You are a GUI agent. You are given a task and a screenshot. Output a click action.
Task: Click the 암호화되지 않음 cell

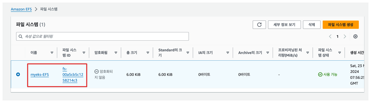click(104, 74)
